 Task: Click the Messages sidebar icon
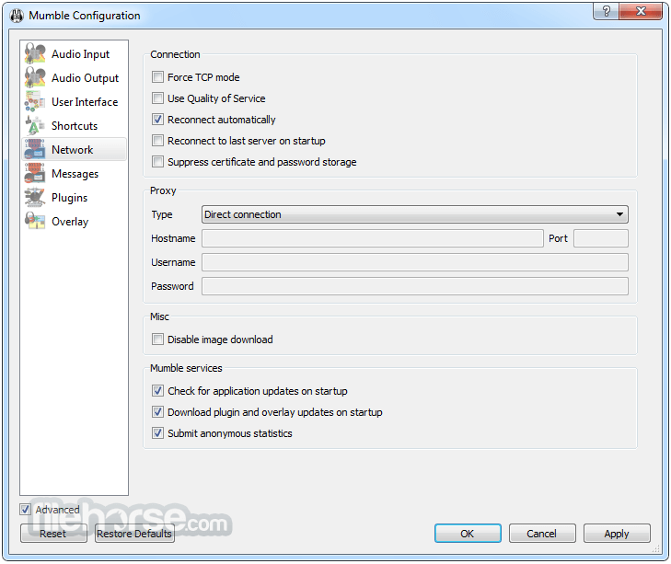(x=35, y=173)
